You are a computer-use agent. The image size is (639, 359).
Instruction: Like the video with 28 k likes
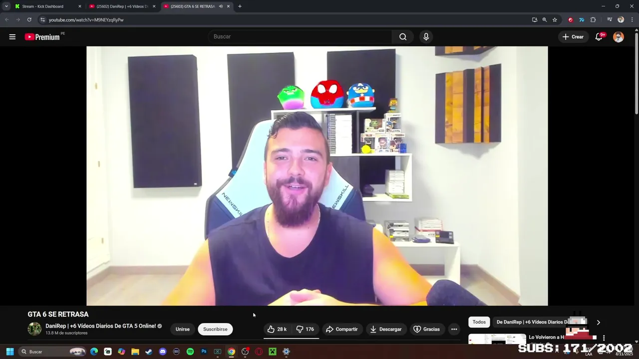pos(277,329)
